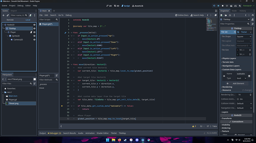The image size is (256, 143).
Task: Open the Debugger bottom panel
Action: coord(55,133)
